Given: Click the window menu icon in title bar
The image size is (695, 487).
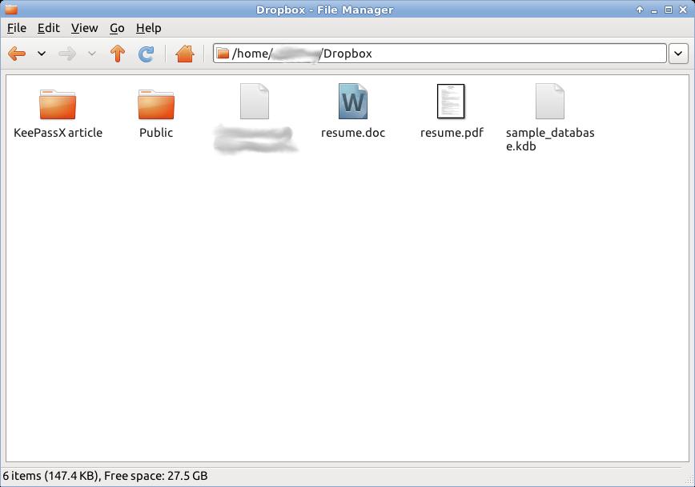Looking at the screenshot, I should [x=11, y=9].
